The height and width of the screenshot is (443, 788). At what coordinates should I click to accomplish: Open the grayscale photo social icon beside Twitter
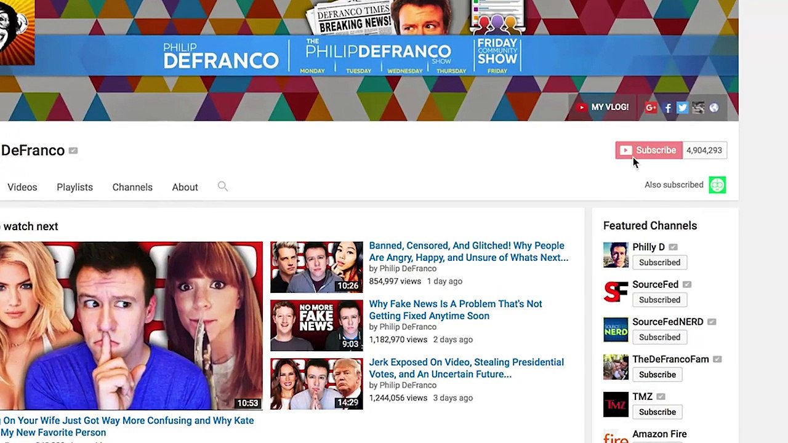pos(698,108)
